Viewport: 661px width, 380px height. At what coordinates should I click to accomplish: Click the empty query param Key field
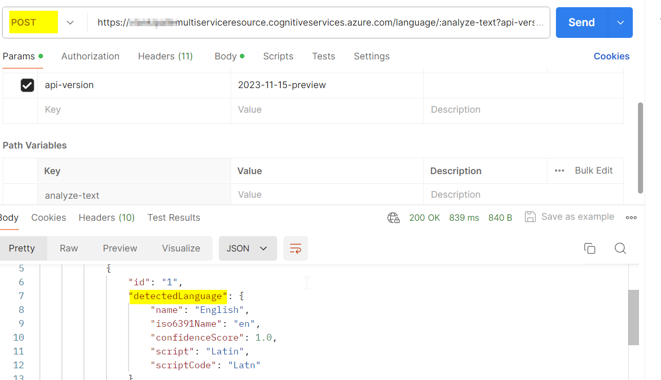tap(134, 110)
